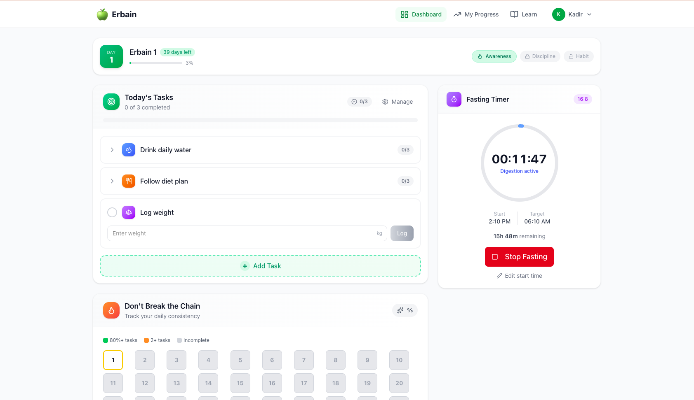
Task: Click the flame icon on Don't Break the Chain
Action: 111,310
